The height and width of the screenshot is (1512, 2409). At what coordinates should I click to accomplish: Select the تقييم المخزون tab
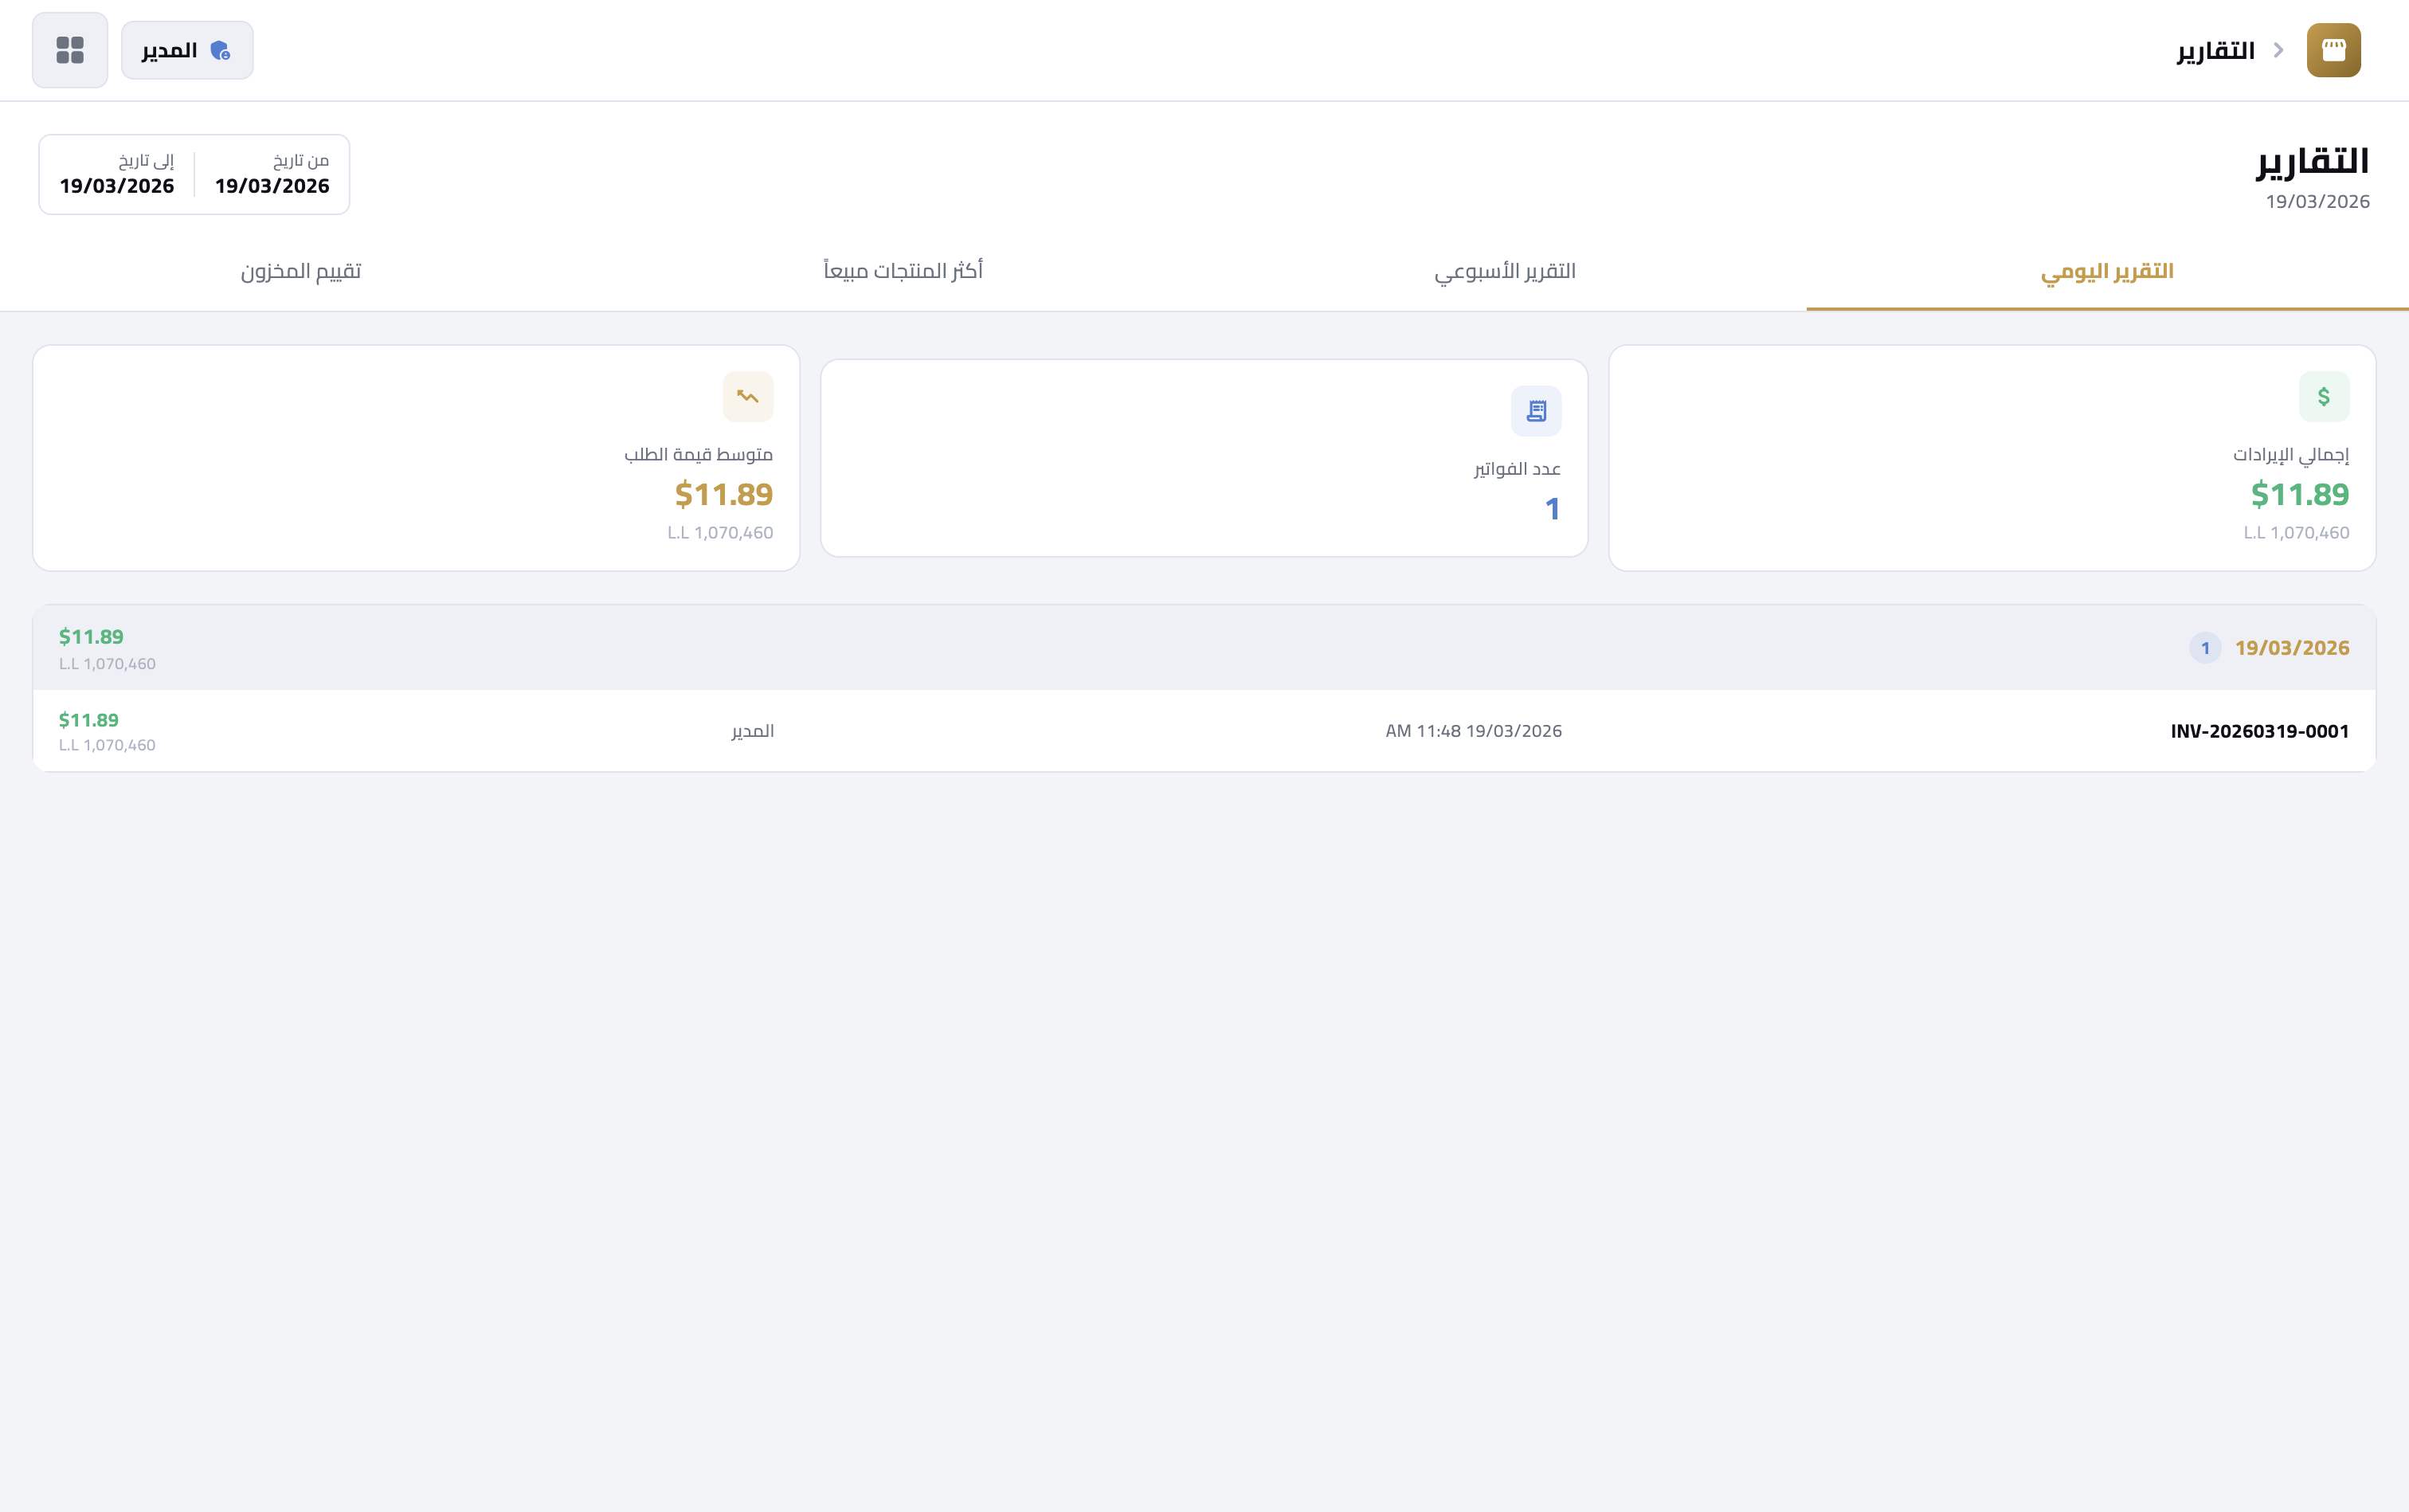[301, 270]
